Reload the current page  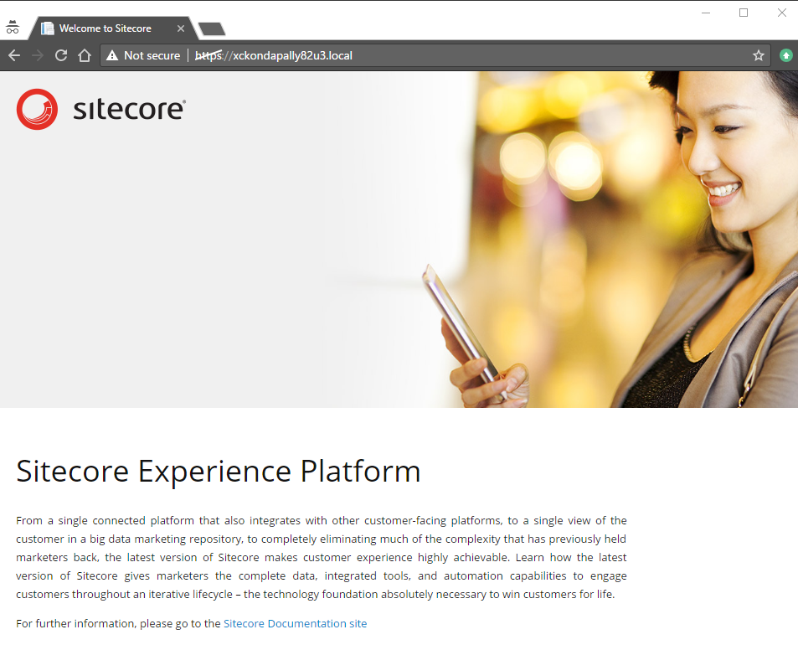(61, 55)
